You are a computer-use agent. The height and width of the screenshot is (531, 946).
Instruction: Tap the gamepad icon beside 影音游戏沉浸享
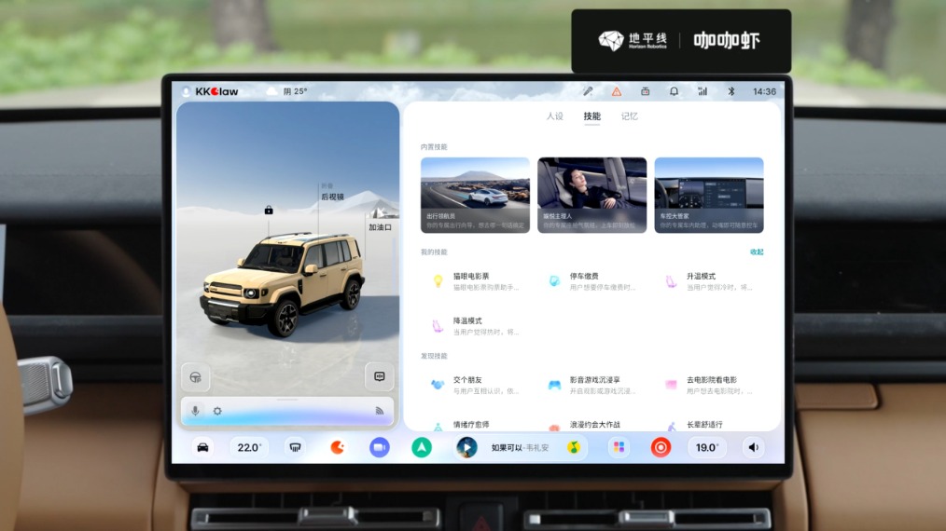coord(554,385)
